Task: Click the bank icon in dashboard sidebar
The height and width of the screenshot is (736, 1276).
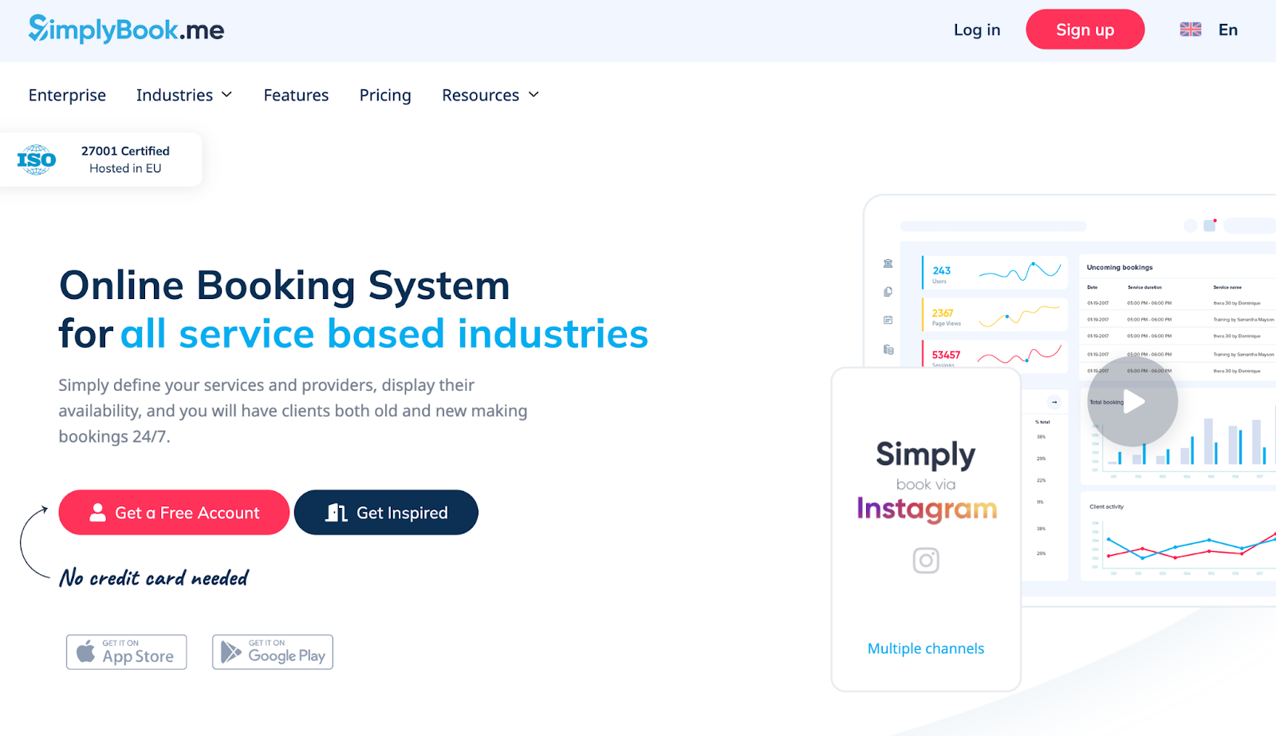Action: point(888,264)
